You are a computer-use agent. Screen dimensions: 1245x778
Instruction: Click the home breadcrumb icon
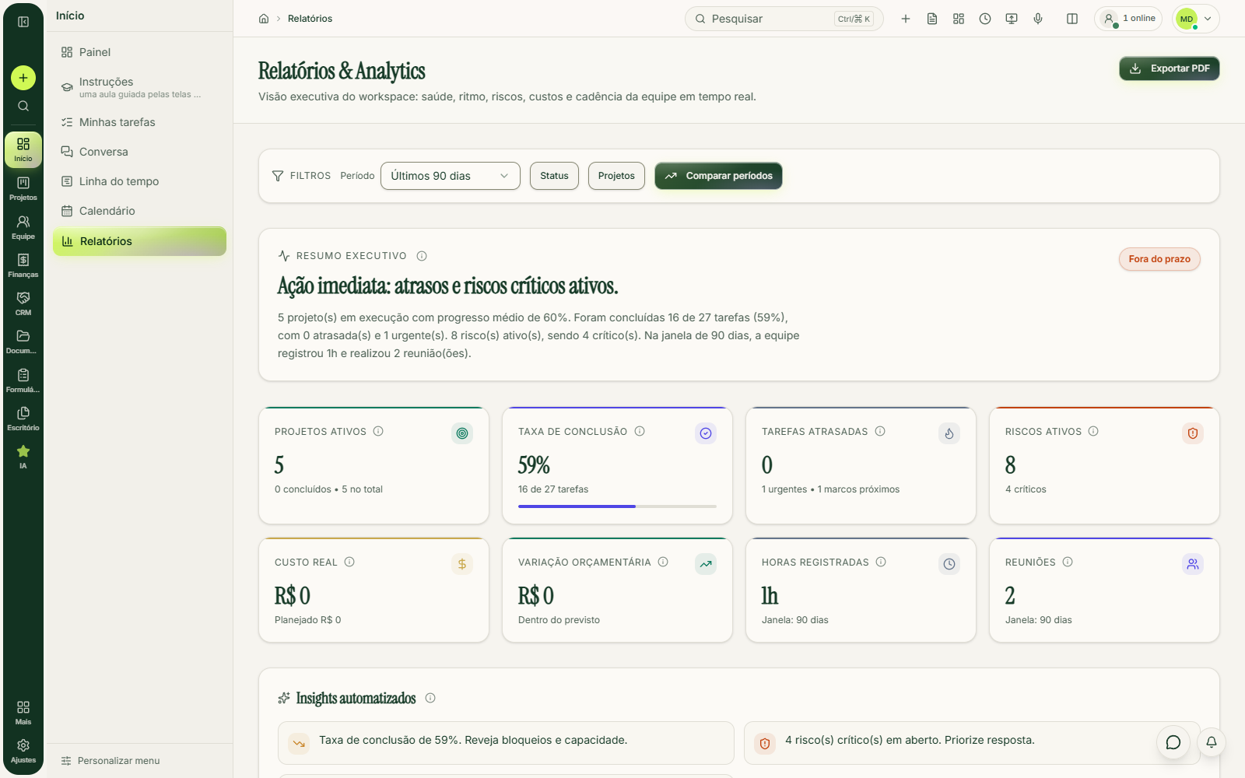tap(264, 19)
